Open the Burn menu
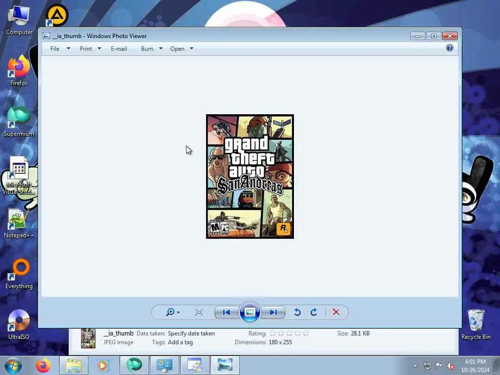 [x=147, y=49]
